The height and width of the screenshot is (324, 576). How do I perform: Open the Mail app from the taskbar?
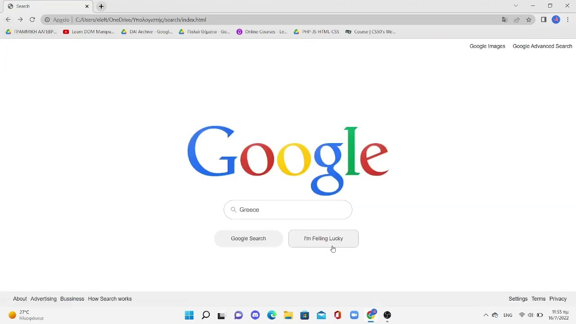coord(321,315)
